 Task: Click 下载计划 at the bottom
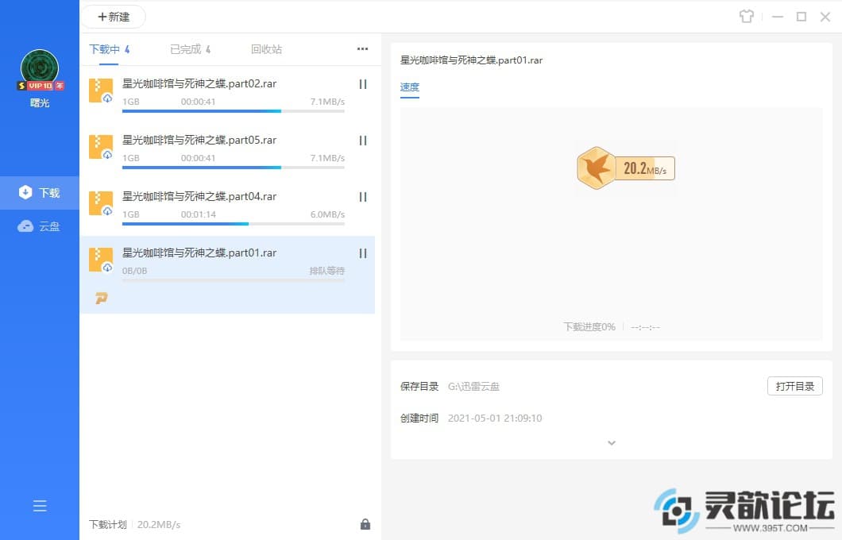[108, 524]
